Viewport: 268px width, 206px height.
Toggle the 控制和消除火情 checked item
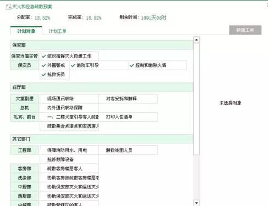(x=157, y=65)
